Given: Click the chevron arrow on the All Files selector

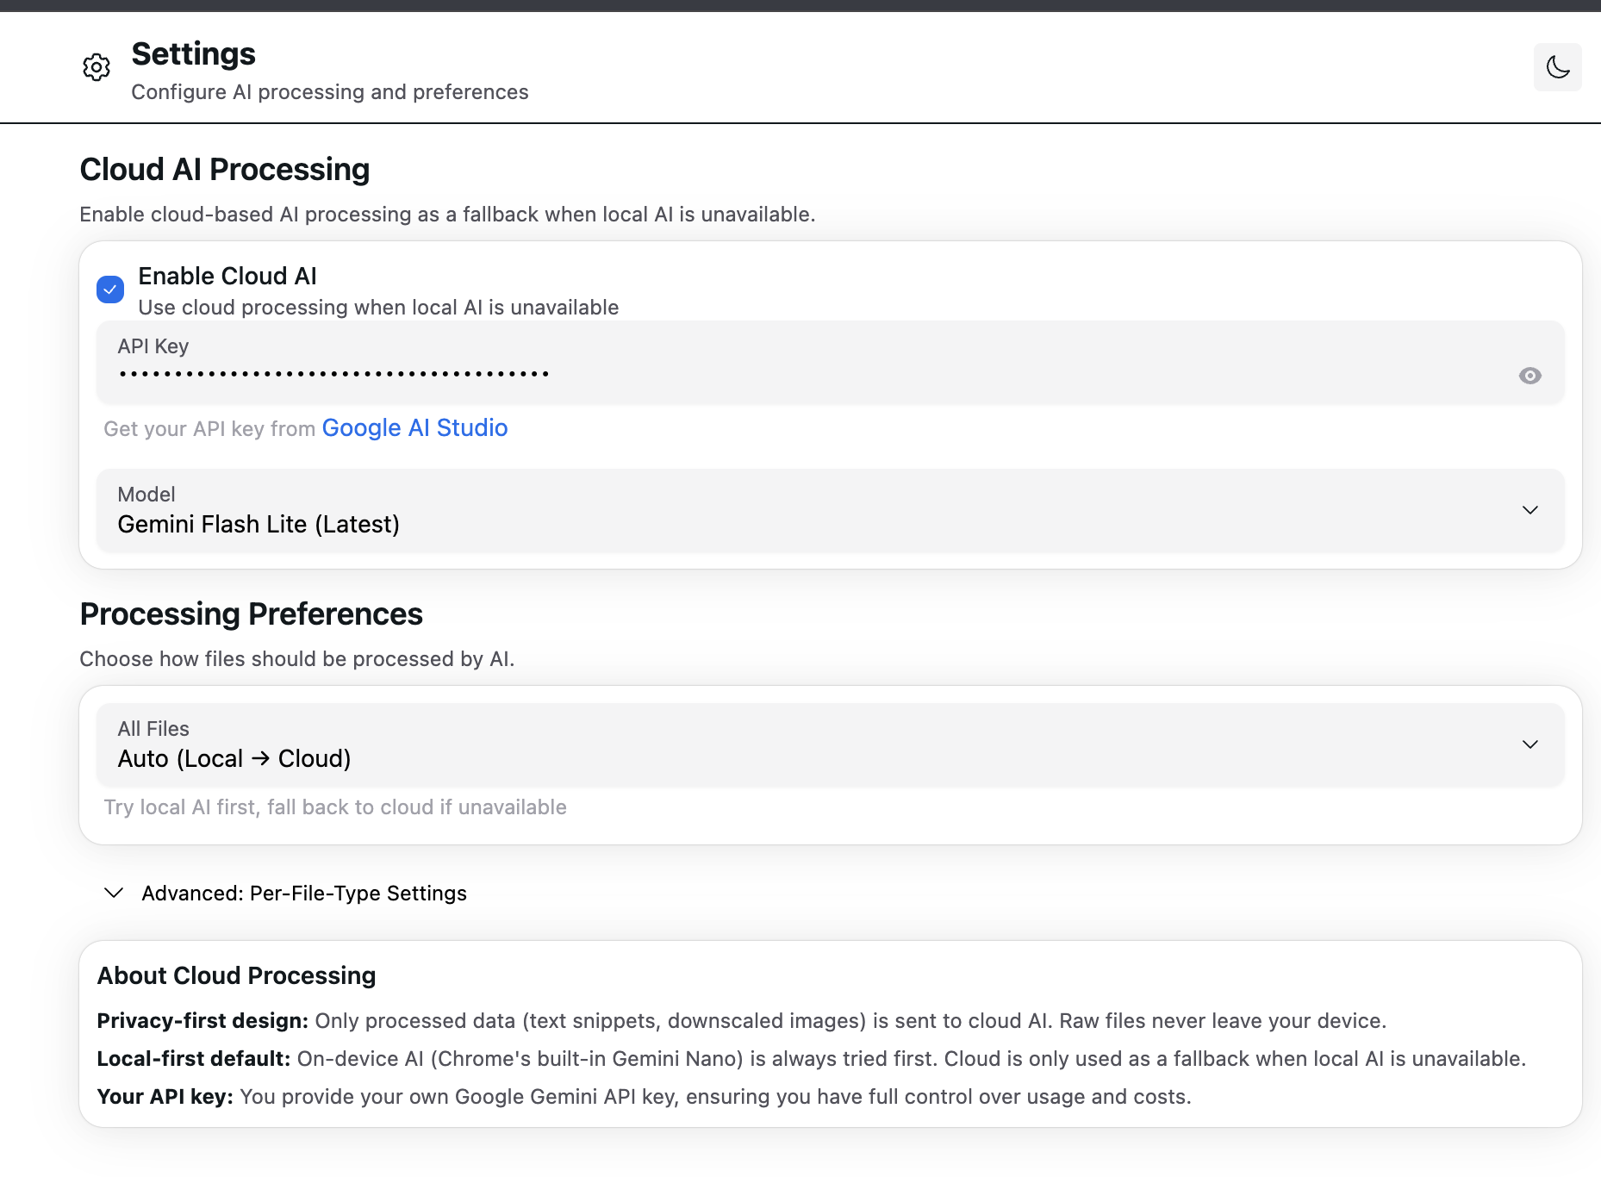Looking at the screenshot, I should [1529, 744].
